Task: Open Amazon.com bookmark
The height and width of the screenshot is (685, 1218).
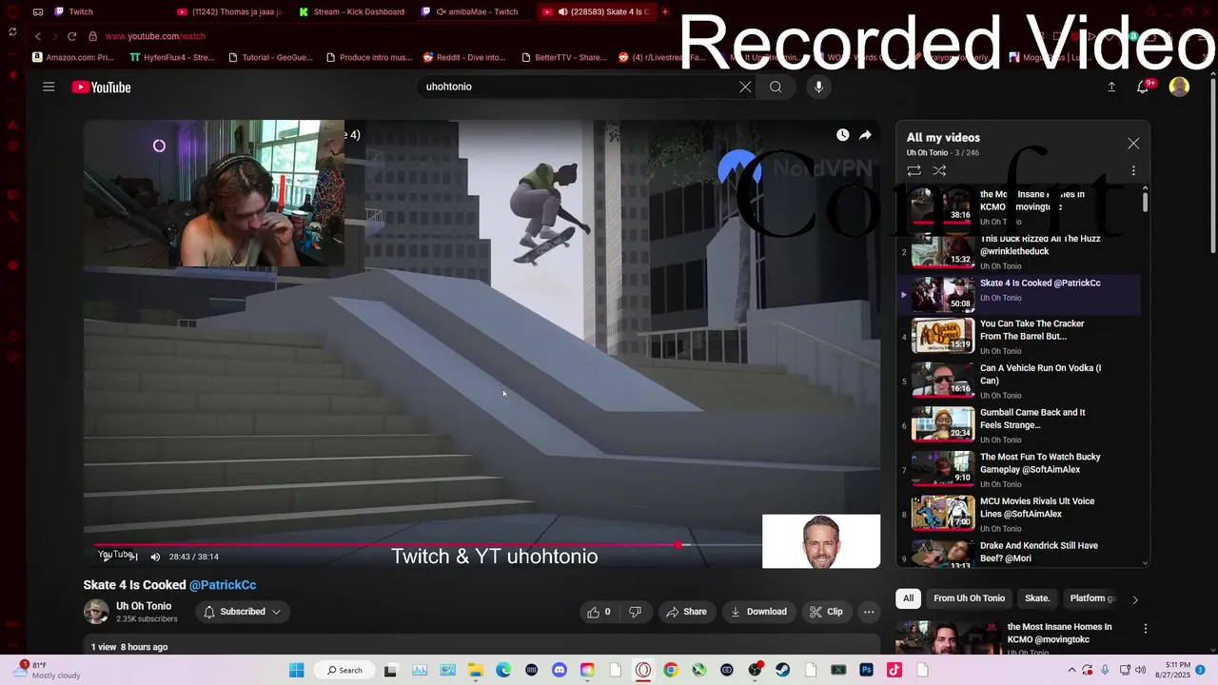Action: 73,57
